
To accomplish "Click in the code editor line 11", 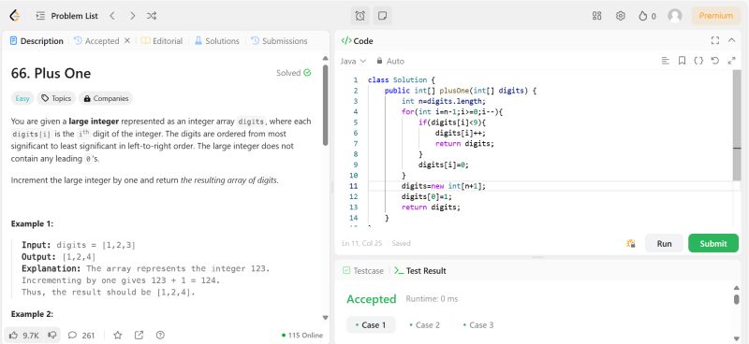I will click(x=550, y=186).
